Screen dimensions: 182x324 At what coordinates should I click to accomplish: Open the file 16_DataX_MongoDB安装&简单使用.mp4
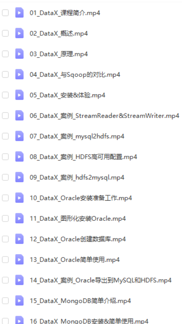[x=89, y=321]
